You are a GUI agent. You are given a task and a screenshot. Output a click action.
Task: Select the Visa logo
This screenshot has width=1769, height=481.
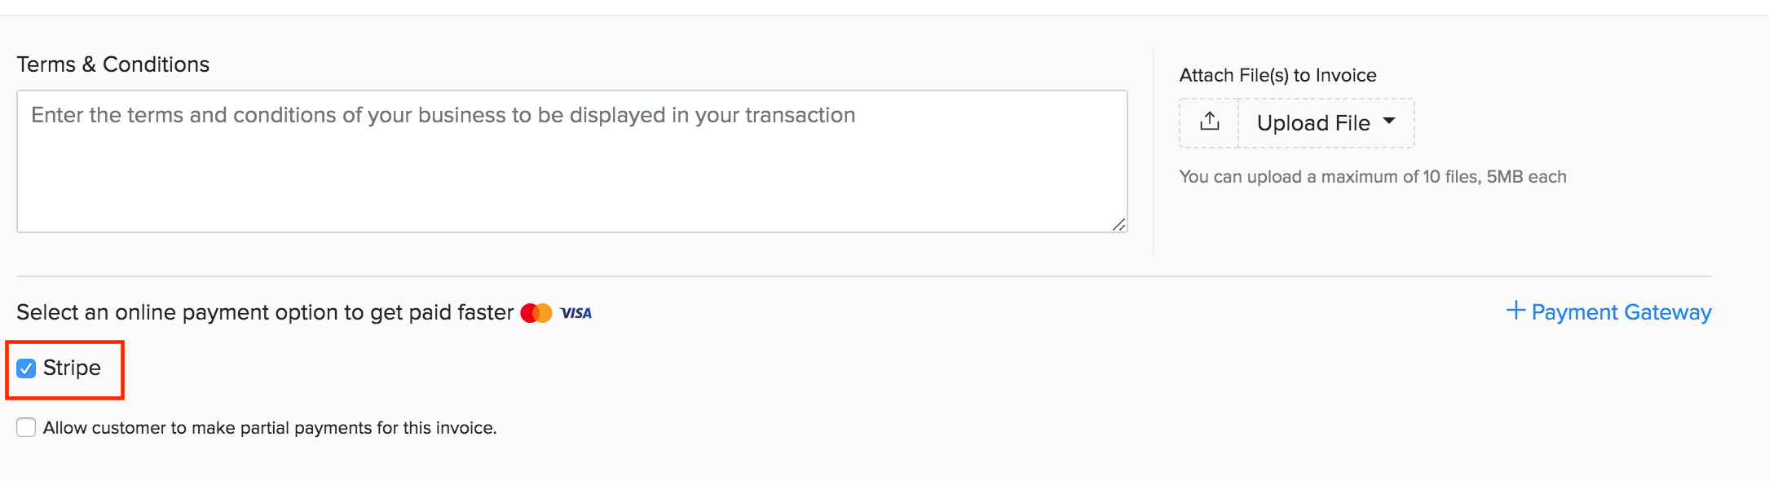575,312
